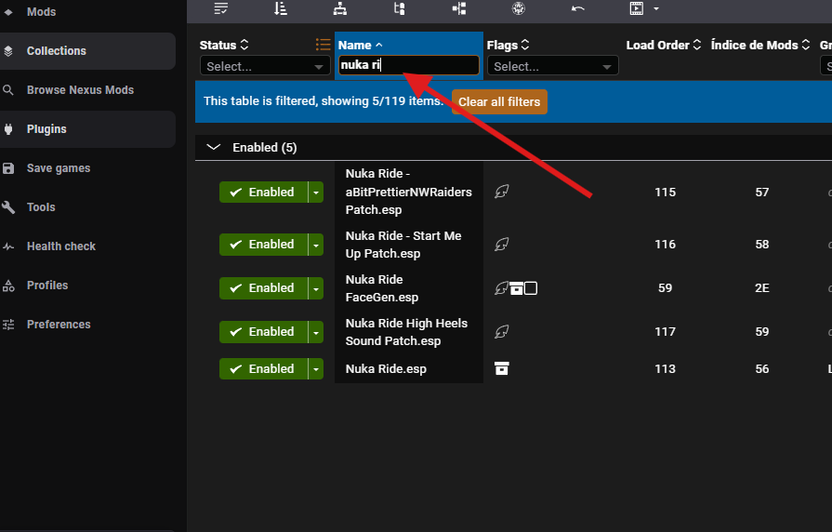Screen dimensions: 832x532
Task: Collapse the Enabled (5) group
Action: (213, 147)
